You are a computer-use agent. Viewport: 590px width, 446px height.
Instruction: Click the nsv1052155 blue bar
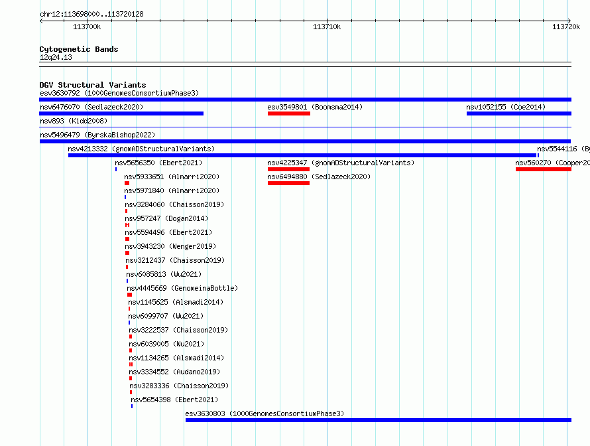click(x=519, y=113)
